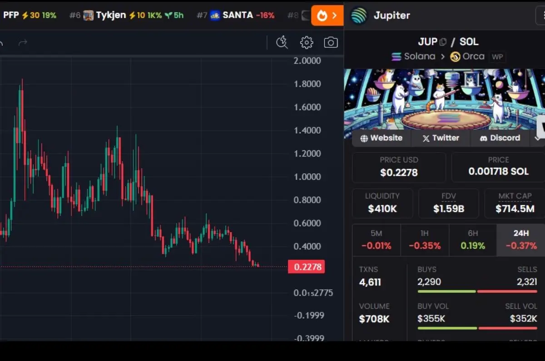Click the 0.0₁₅2775 price axis label
The width and height of the screenshot is (545, 361).
[313, 293]
